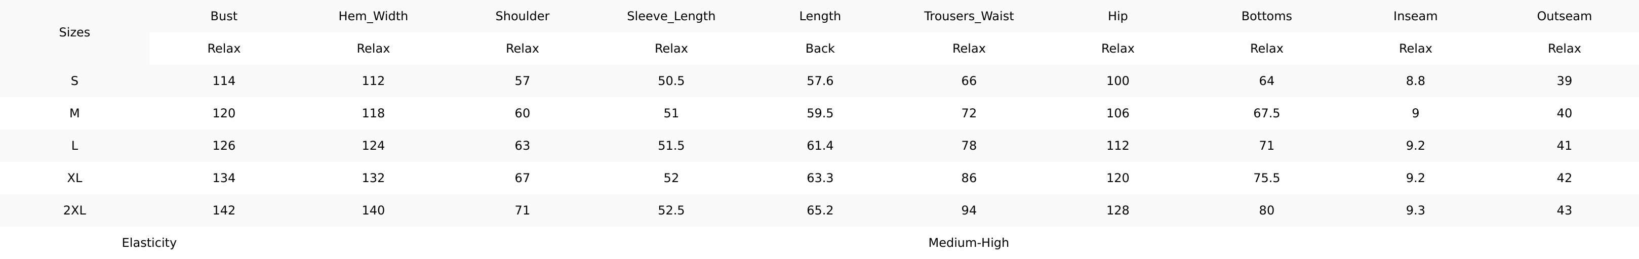Select the Outseam column header
Viewport: 1639px width, 259px height.
coord(1565,17)
